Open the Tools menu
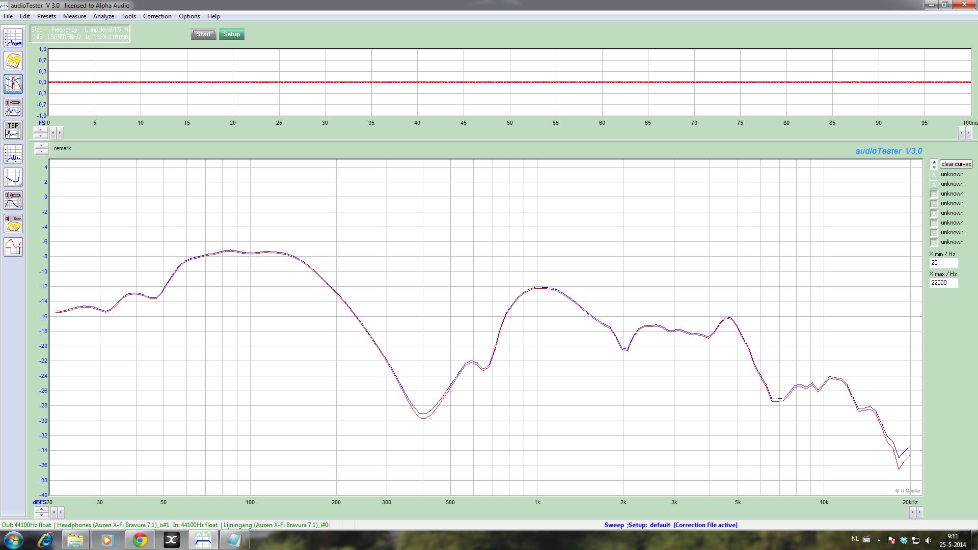The width and height of the screenshot is (978, 550). 128,16
